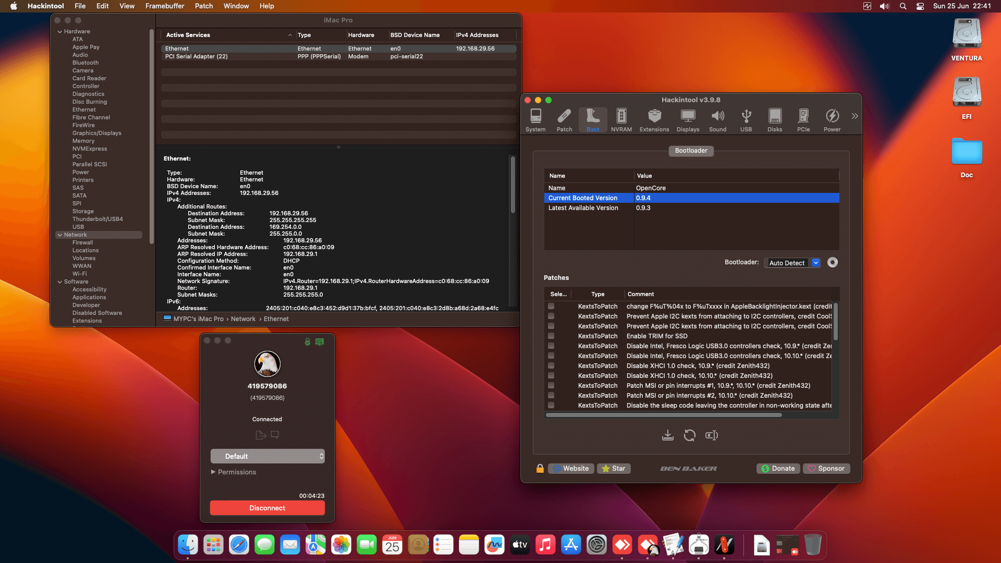This screenshot has height=563, width=1001.
Task: Open EFI drive on desktop
Action: (967, 99)
